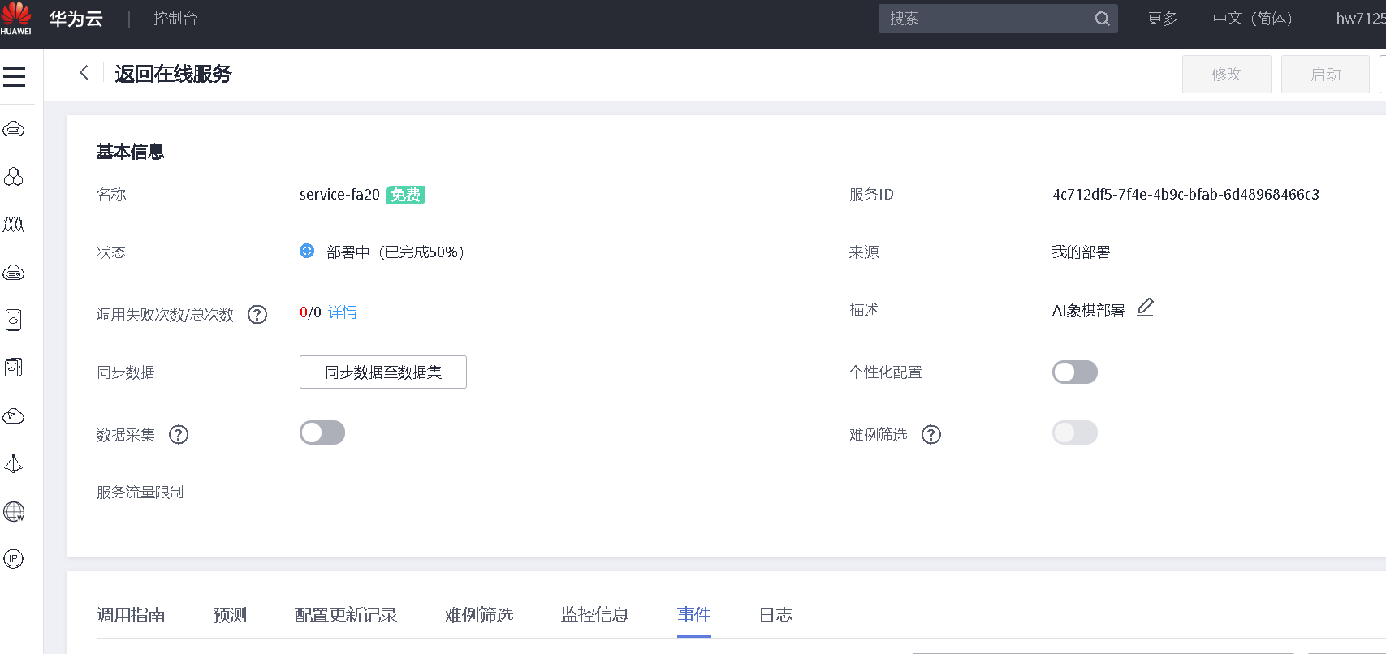
Task: Click the failed call count 0/0
Action: (x=310, y=312)
